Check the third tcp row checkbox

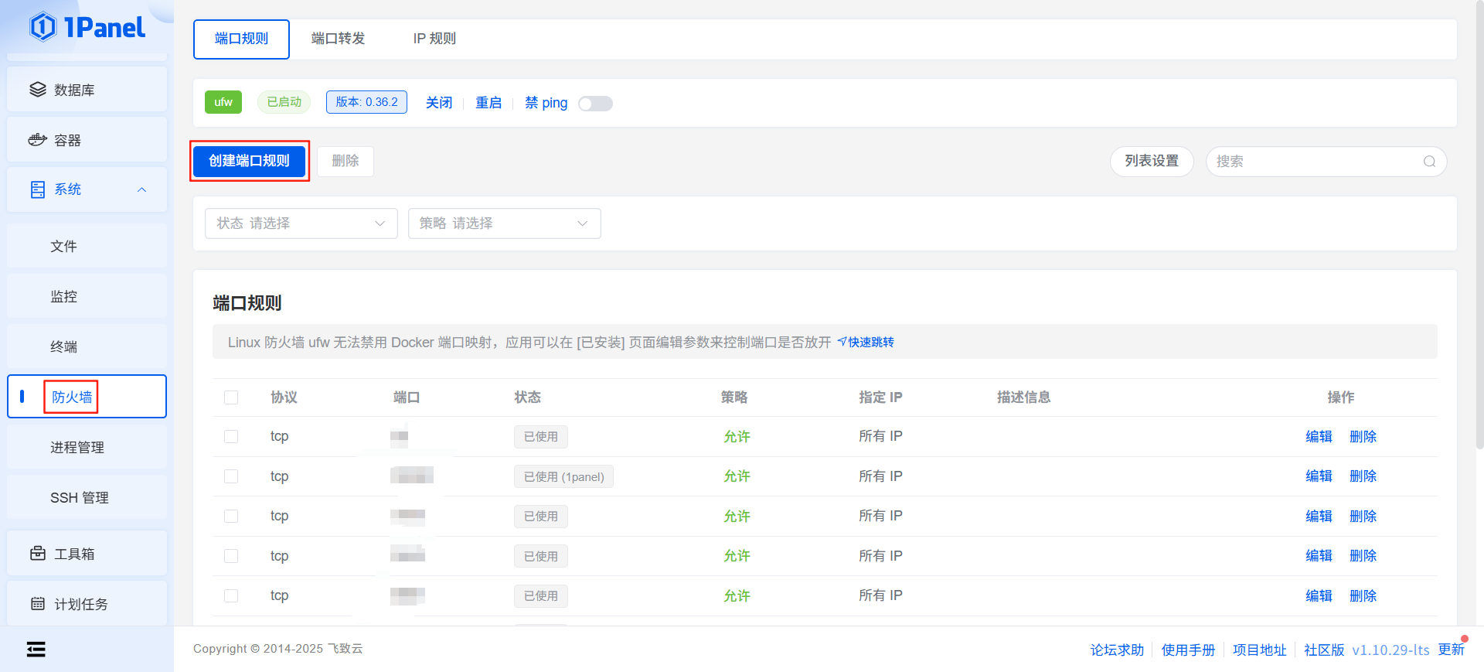pos(231,516)
